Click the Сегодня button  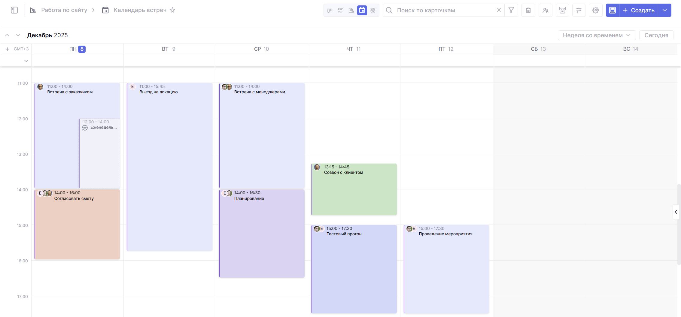tap(656, 35)
